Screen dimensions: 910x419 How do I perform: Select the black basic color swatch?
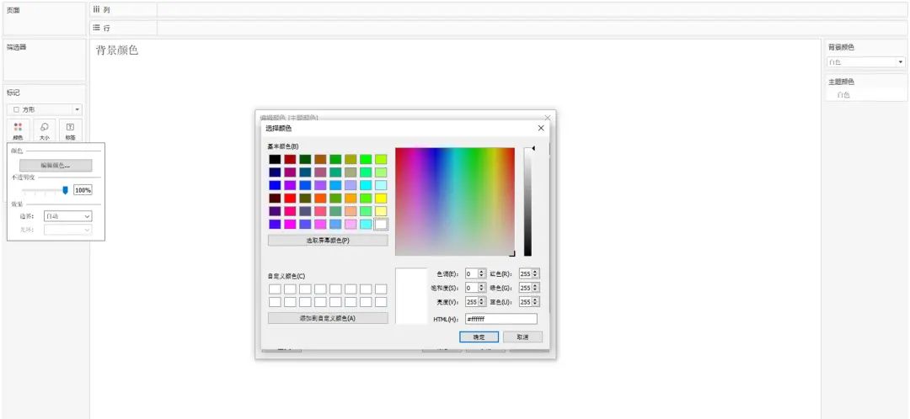(275, 159)
